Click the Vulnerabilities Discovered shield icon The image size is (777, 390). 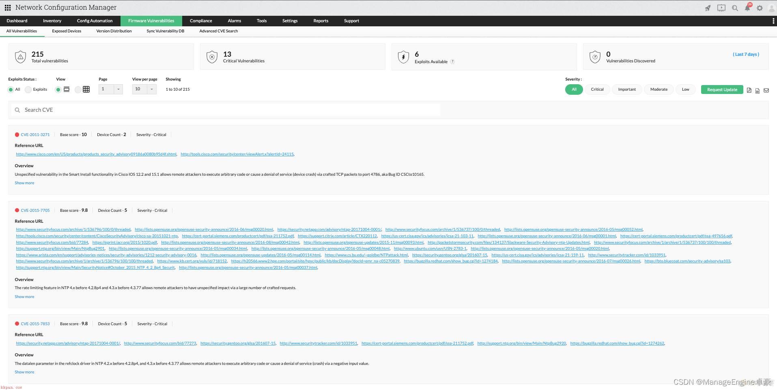click(x=595, y=57)
